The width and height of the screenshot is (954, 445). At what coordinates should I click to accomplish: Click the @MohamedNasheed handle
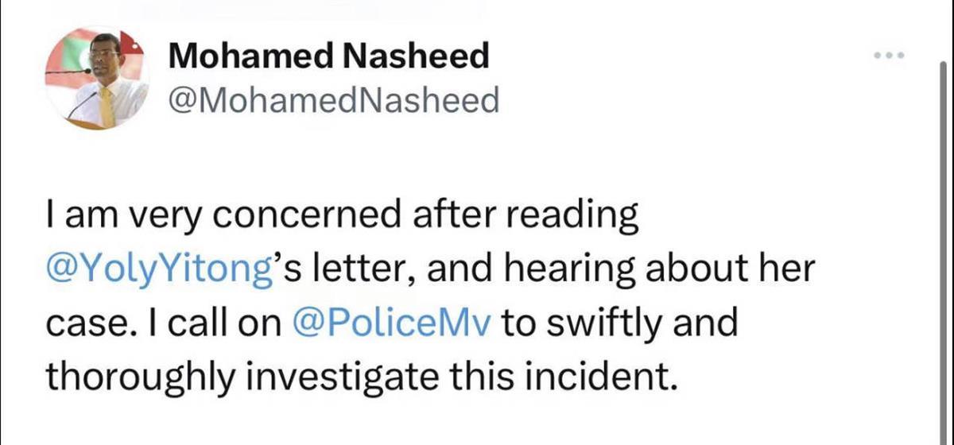(334, 101)
